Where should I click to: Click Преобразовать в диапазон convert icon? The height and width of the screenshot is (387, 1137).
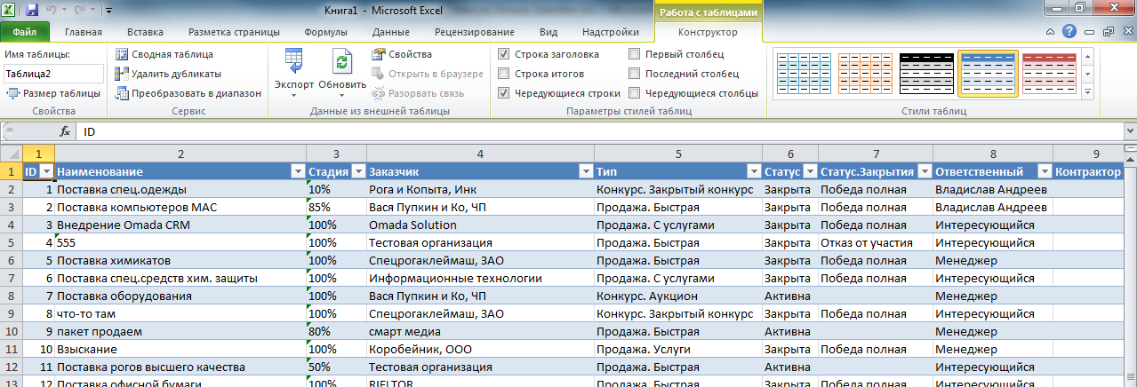(123, 93)
